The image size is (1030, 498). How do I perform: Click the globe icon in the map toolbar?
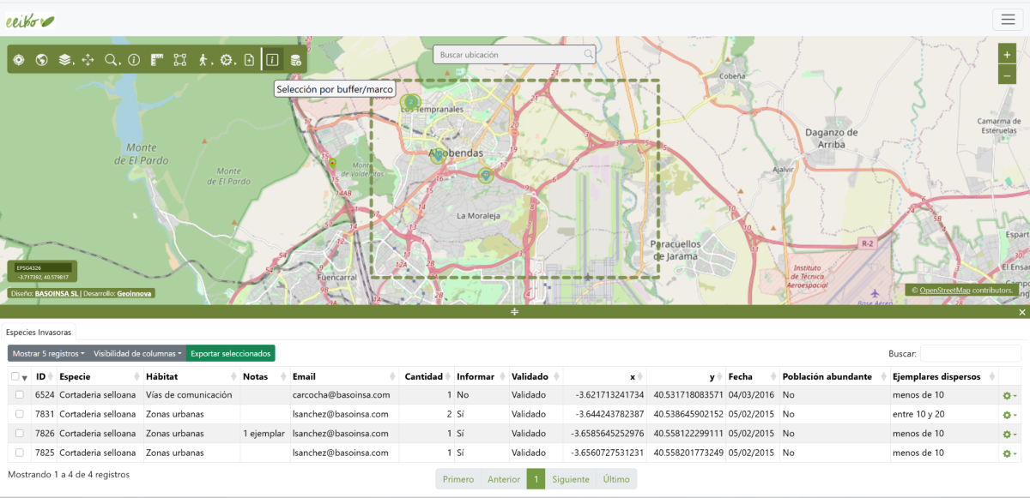click(x=41, y=60)
